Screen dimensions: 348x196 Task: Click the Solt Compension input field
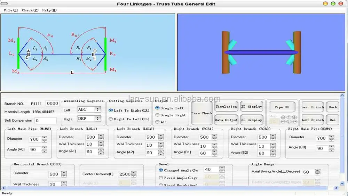(45, 121)
